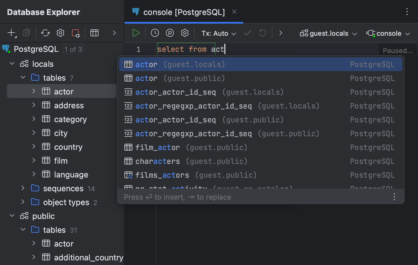
Task: Open the Tx: Auto transaction mode dropdown
Action: pos(219,33)
